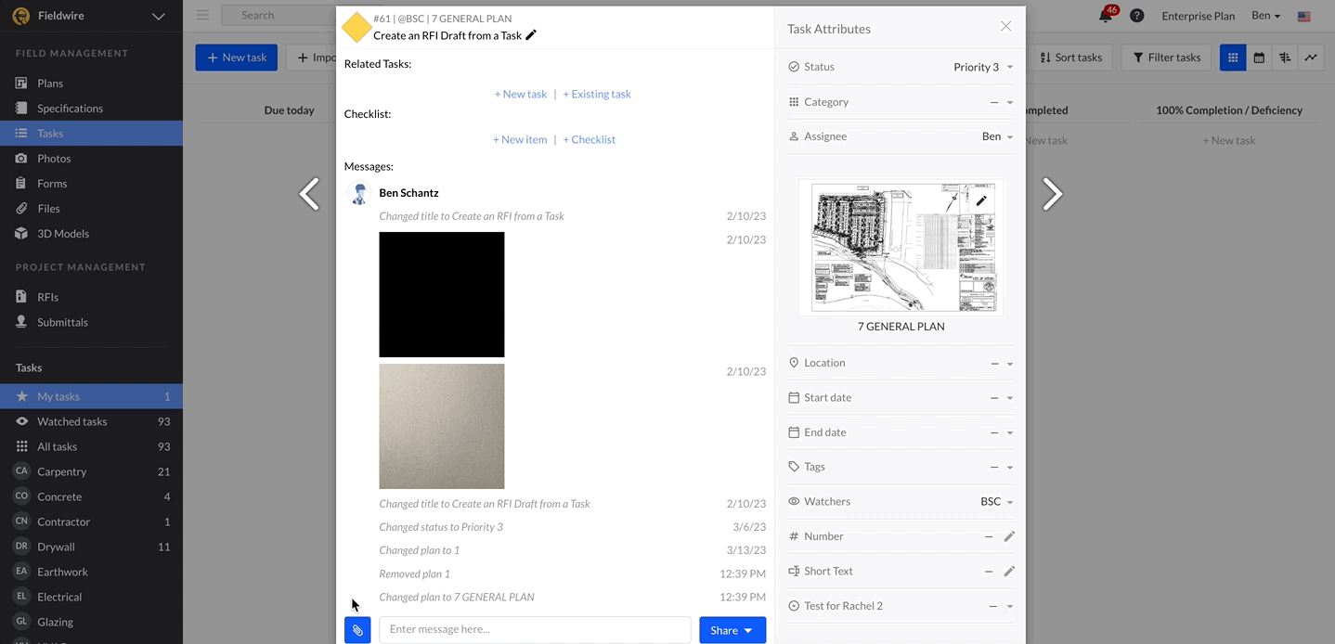The width and height of the screenshot is (1335, 644).
Task: Open RFIs in the sidebar
Action: coord(47,297)
